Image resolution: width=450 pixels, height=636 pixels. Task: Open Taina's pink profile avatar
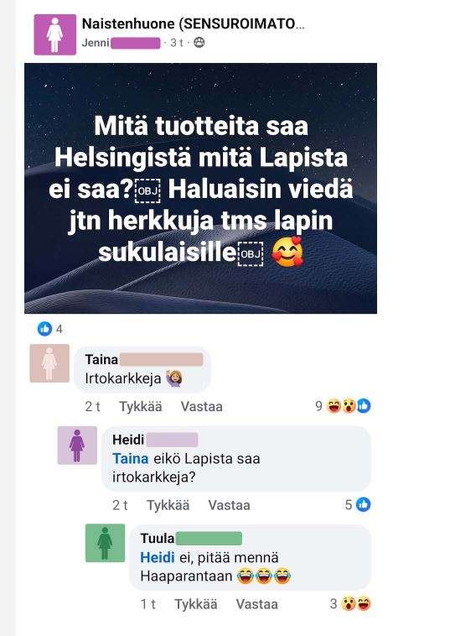(x=49, y=363)
